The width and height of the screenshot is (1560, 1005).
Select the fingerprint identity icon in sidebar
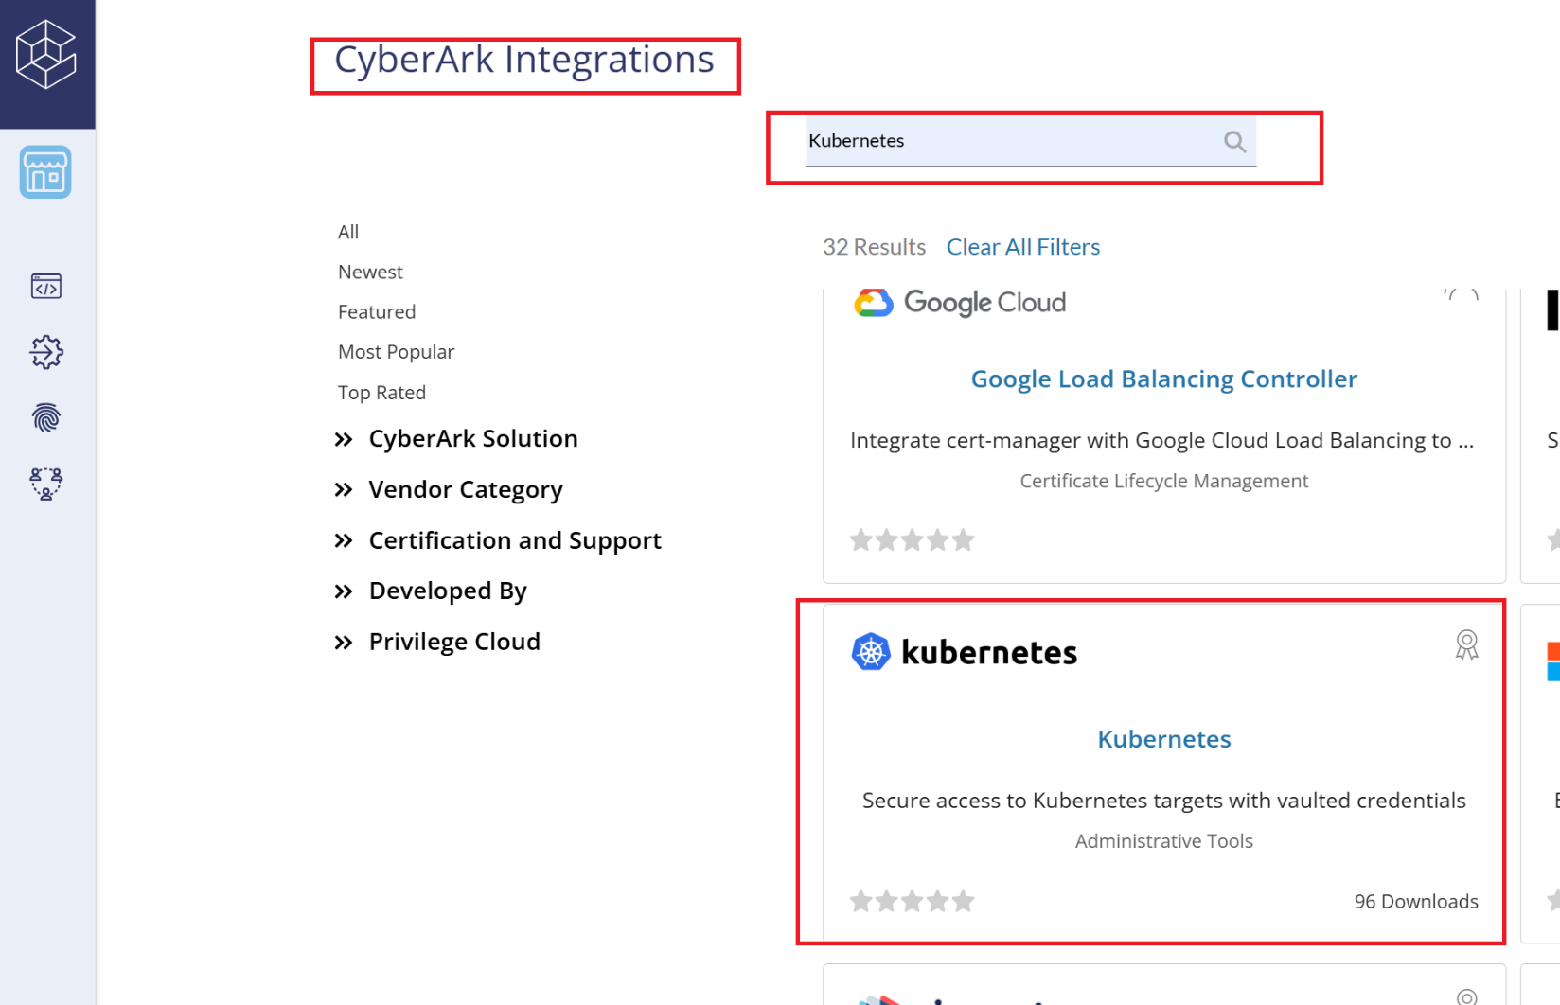[x=45, y=417]
